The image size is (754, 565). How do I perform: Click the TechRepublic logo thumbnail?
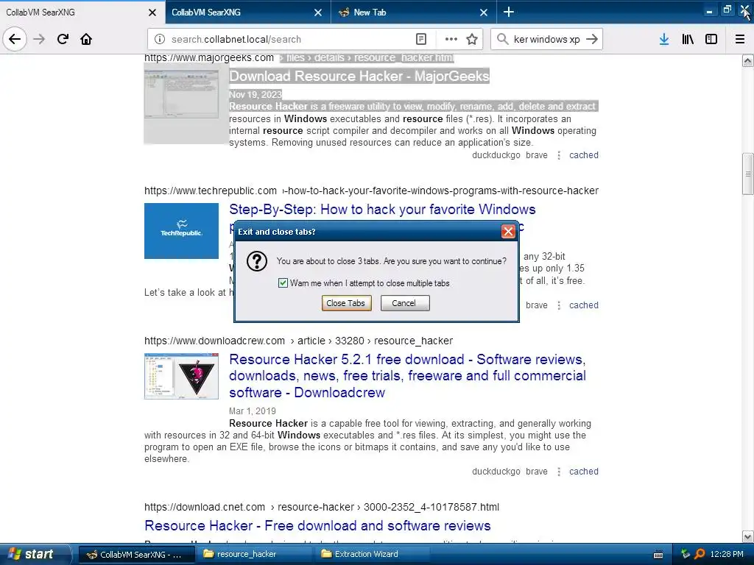[181, 231]
